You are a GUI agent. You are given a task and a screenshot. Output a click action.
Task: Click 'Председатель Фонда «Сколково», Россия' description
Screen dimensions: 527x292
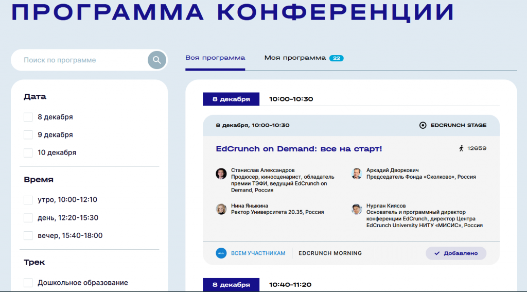[x=421, y=177]
